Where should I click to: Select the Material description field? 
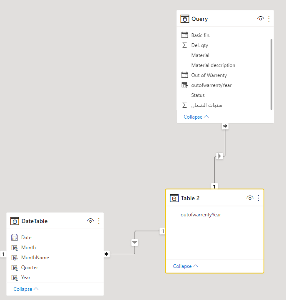click(x=213, y=65)
